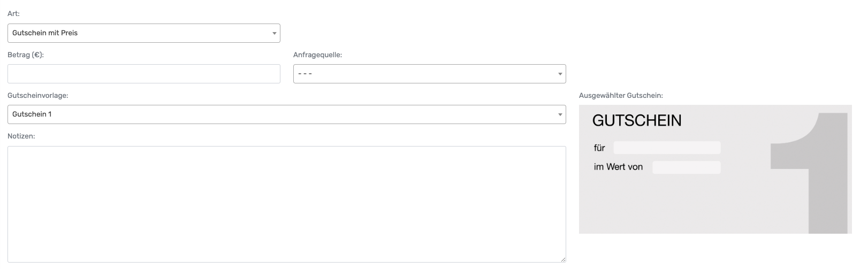This screenshot has width=860, height=269.
Task: Click the GUTSCHEIN heading in the voucher preview
Action: point(637,121)
